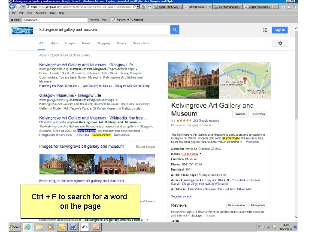Go back with the browser Back arrow
309x232 pixels.
pyautogui.click(x=12, y=7)
